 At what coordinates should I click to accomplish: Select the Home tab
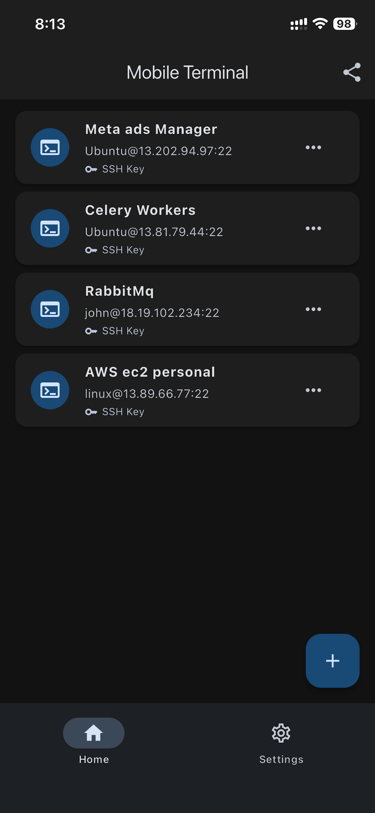pos(94,745)
